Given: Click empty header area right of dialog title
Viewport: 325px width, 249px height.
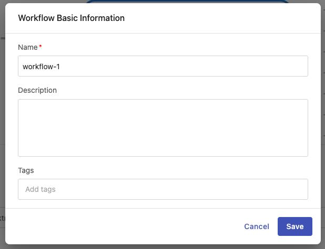Looking at the screenshot, I should (221, 18).
